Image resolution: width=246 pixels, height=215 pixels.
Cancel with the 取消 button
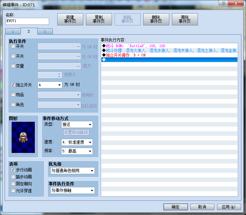click(202, 207)
